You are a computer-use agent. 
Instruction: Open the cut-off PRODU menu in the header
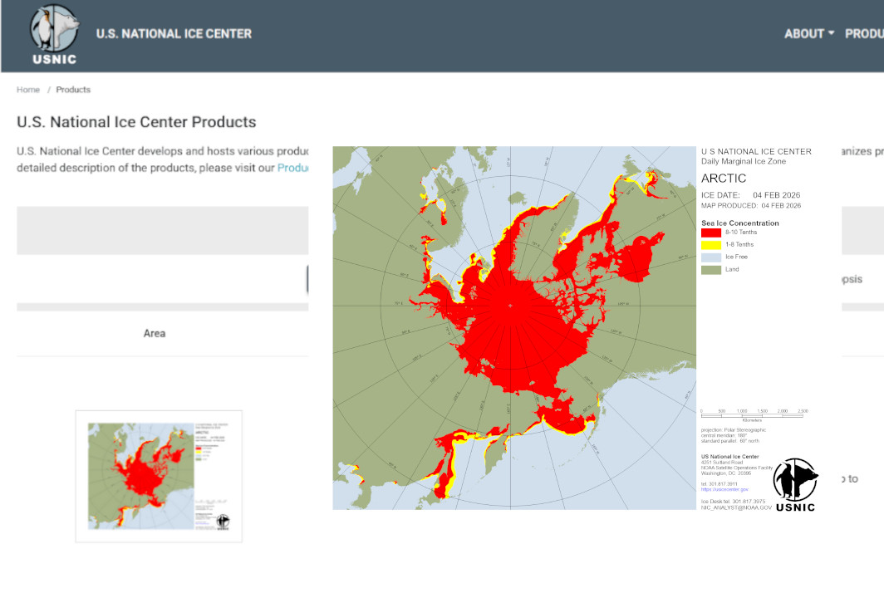point(864,34)
